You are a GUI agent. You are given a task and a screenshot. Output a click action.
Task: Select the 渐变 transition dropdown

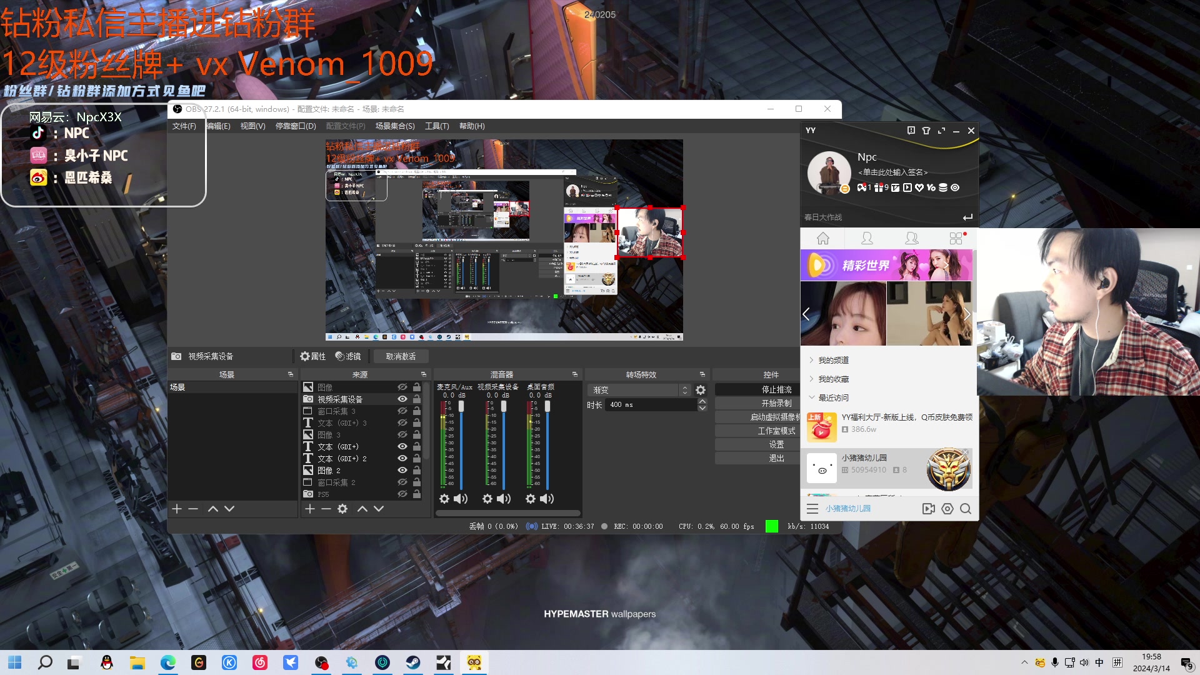639,390
